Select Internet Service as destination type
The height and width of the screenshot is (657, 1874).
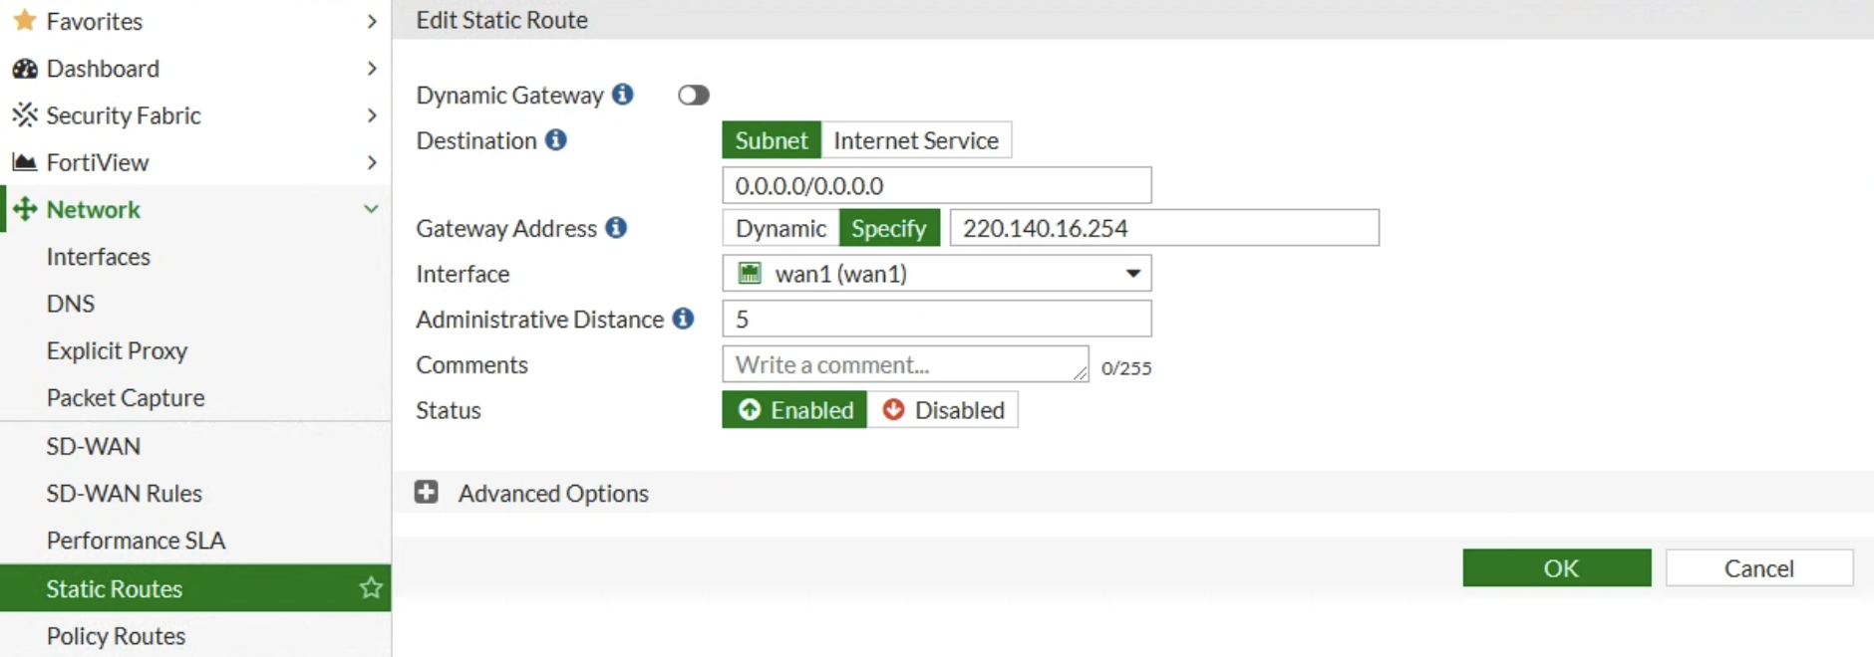(x=915, y=140)
